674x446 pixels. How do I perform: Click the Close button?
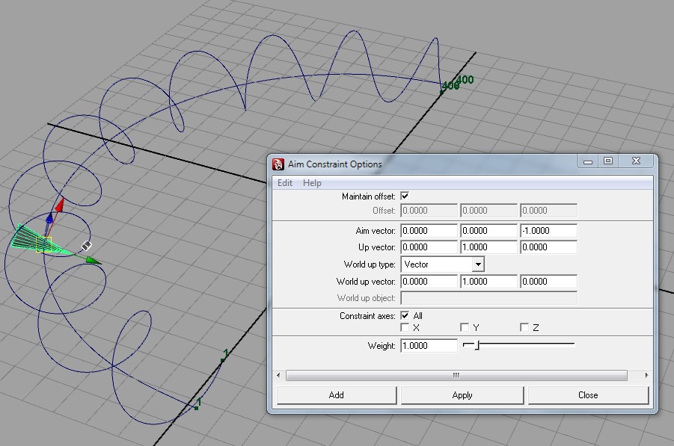coord(588,395)
